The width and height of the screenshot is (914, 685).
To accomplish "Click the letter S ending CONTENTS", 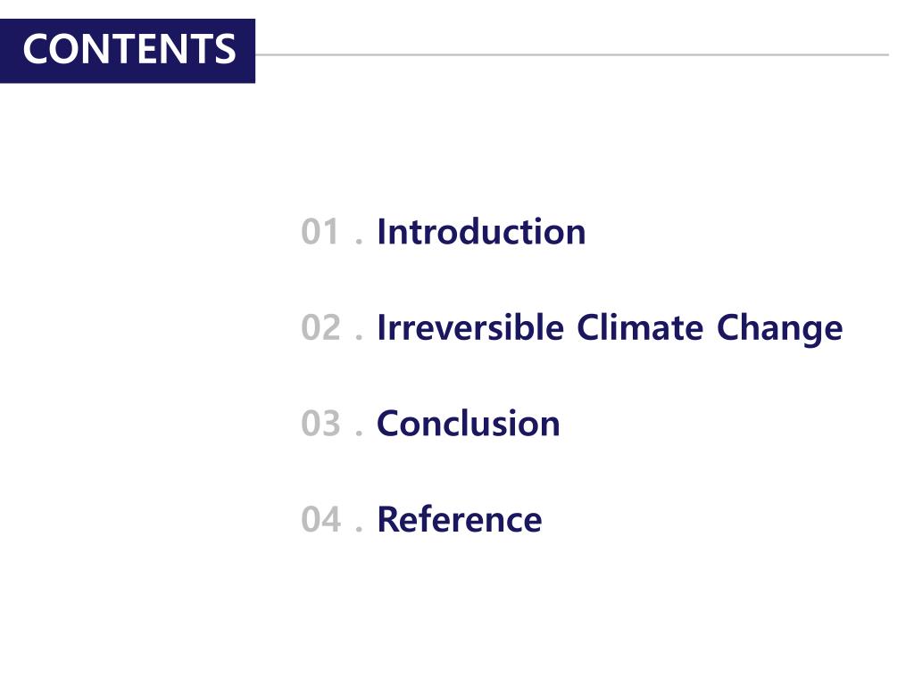I will [x=226, y=48].
